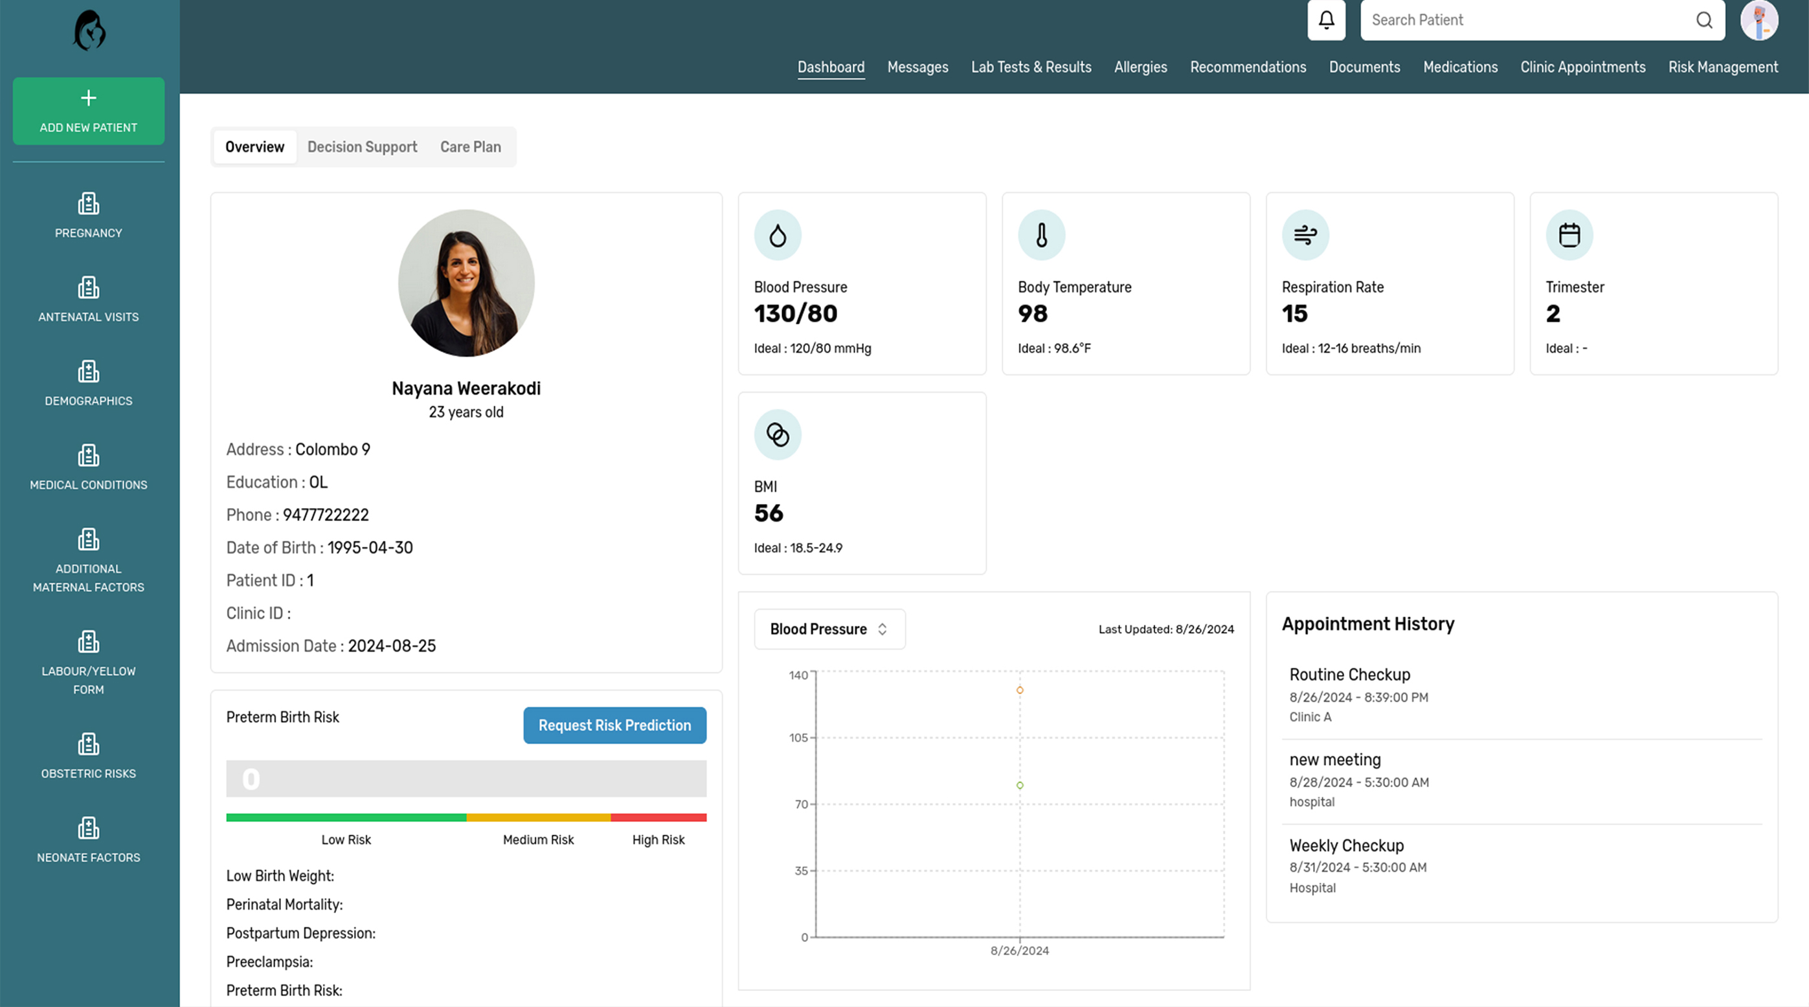1809x1007 pixels.
Task: Go to Dashboard menu
Action: pyautogui.click(x=831, y=67)
